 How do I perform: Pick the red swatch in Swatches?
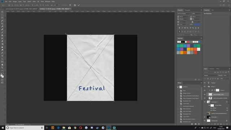point(188,42)
